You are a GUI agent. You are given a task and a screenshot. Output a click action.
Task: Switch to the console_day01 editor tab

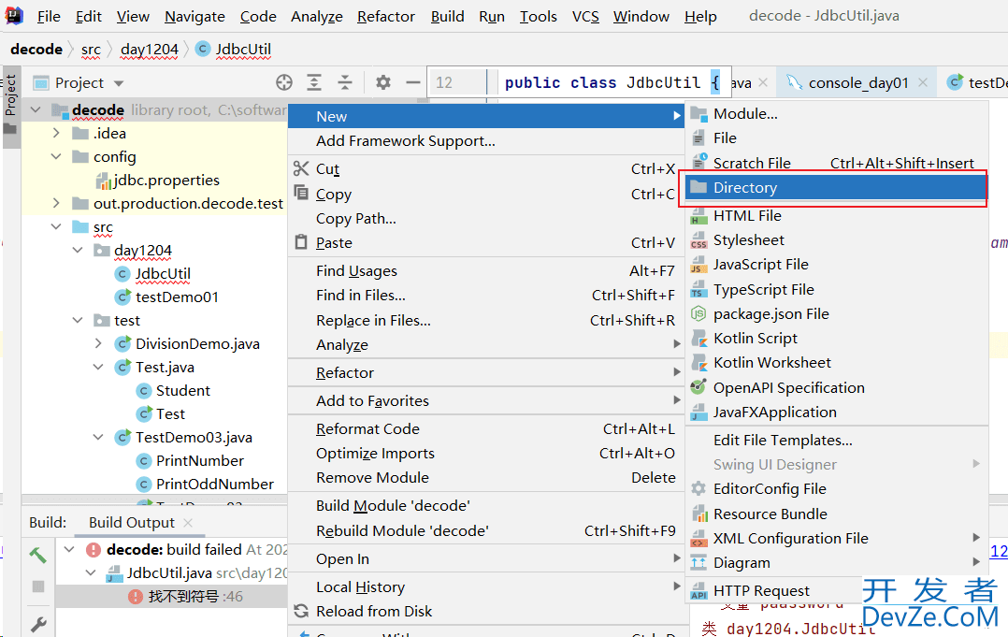(857, 82)
